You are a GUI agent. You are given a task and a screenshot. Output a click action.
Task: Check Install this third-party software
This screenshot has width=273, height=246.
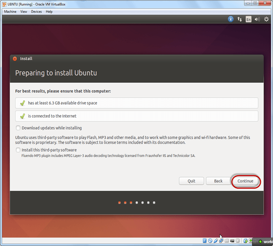click(18, 150)
